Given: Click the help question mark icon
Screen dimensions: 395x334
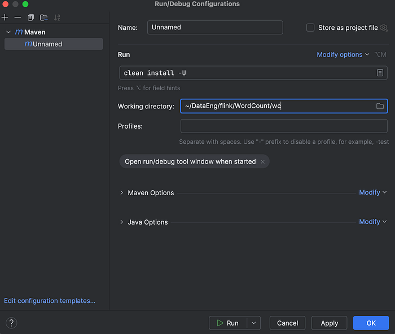Looking at the screenshot, I should (11, 323).
